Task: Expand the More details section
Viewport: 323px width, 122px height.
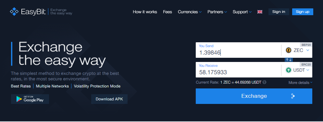Action: (300, 83)
